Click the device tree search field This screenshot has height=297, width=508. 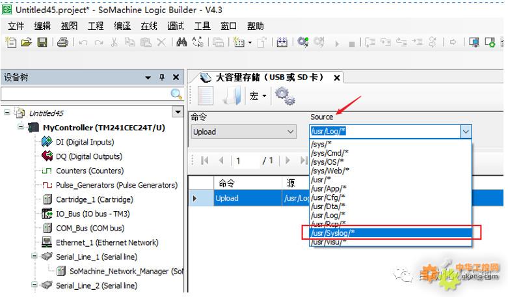(x=85, y=94)
